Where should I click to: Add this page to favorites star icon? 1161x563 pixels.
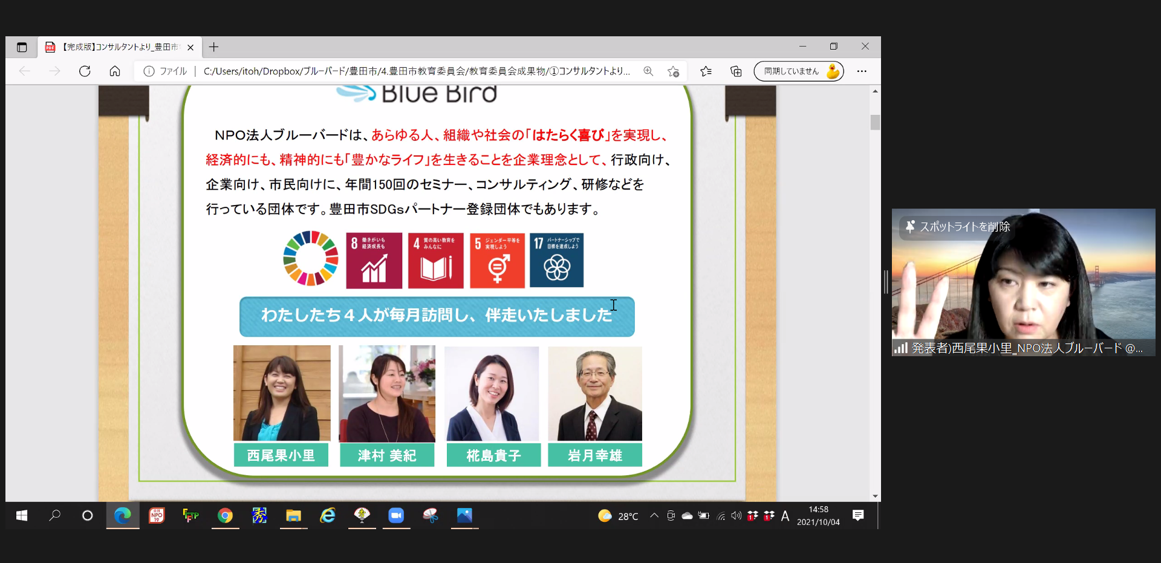click(673, 71)
